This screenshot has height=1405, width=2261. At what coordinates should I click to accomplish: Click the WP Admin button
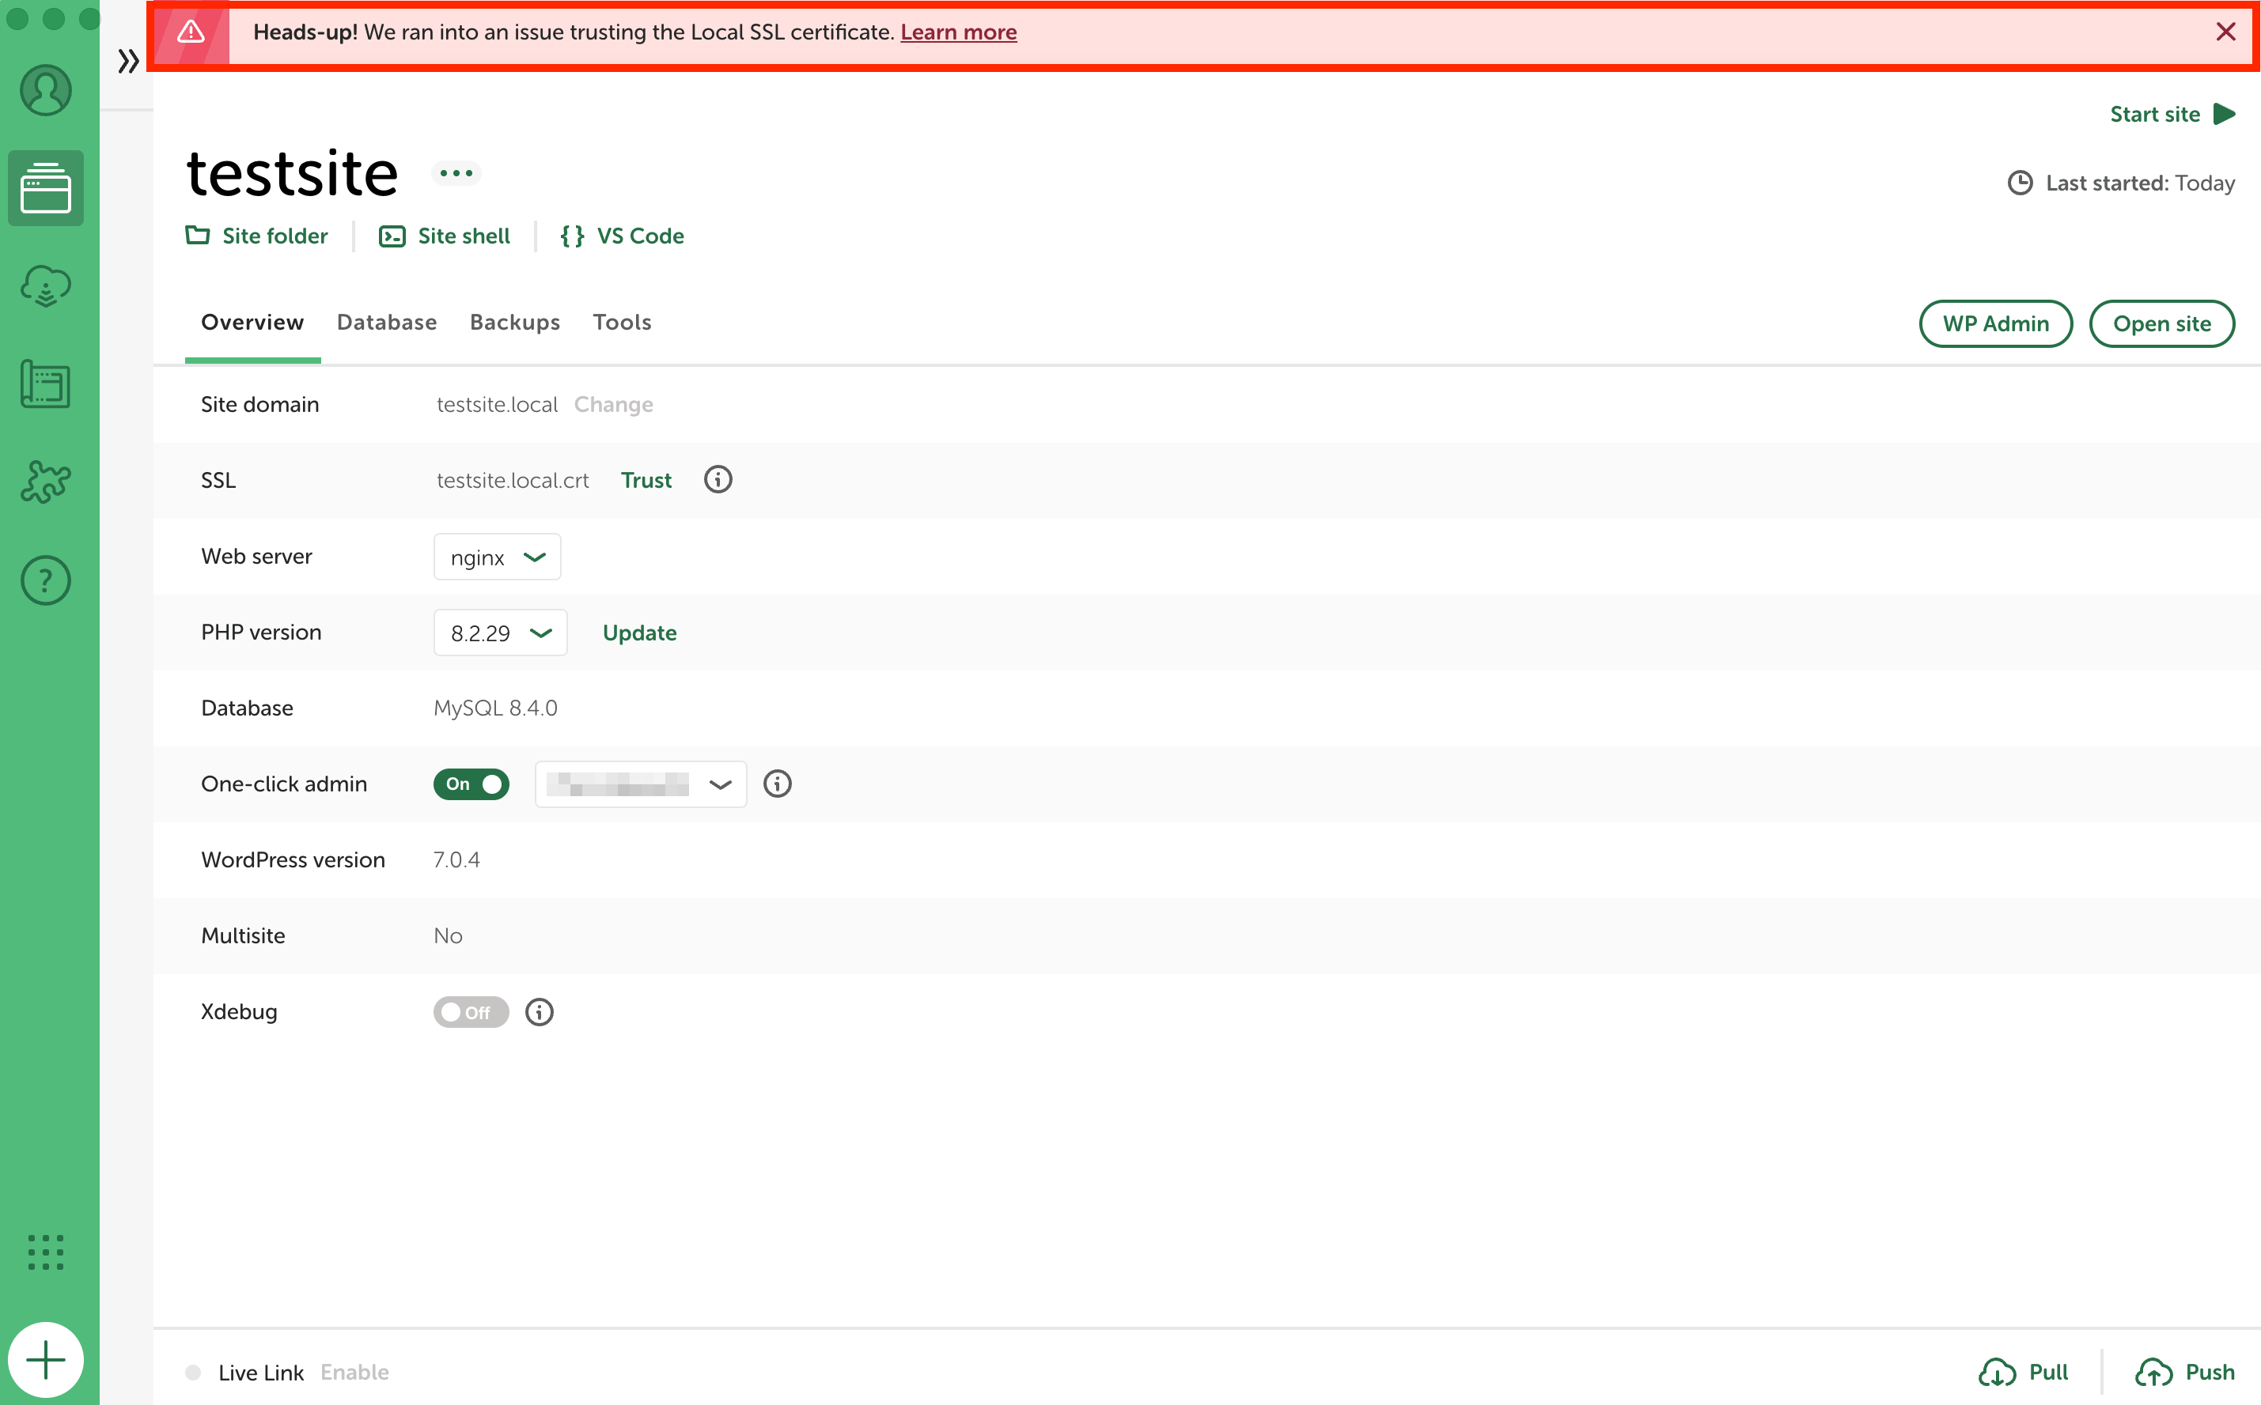[x=1996, y=323]
